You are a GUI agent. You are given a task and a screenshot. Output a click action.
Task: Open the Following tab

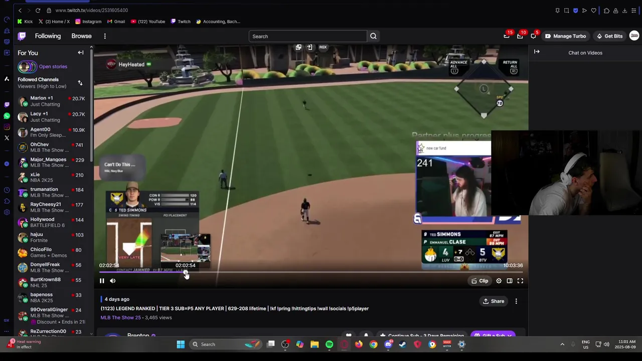pos(48,36)
